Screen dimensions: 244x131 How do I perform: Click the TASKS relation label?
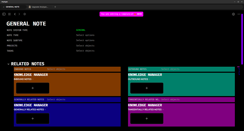point(10,51)
